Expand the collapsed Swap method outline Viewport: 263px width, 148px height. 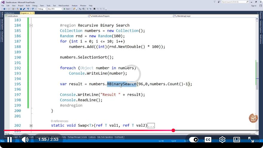(31, 126)
